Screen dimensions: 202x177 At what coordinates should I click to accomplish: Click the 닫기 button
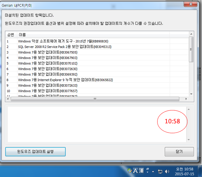179,152
